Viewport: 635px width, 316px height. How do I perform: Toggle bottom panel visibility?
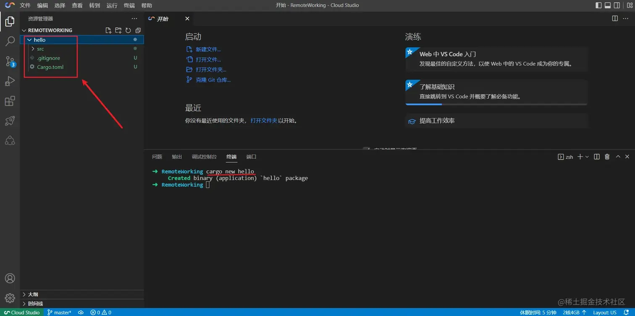pyautogui.click(x=608, y=5)
